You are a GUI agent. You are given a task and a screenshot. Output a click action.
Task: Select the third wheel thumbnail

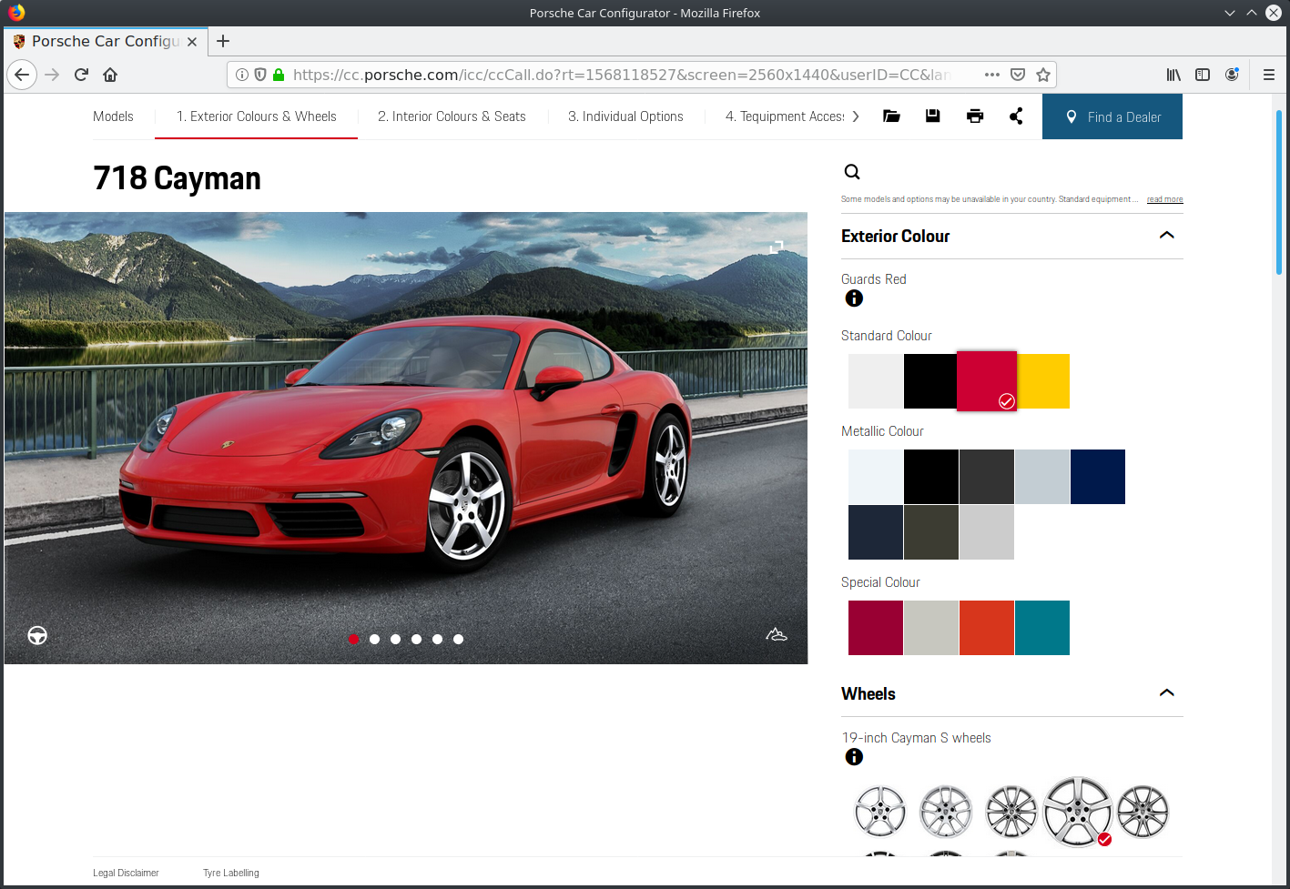pyautogui.click(x=1011, y=811)
